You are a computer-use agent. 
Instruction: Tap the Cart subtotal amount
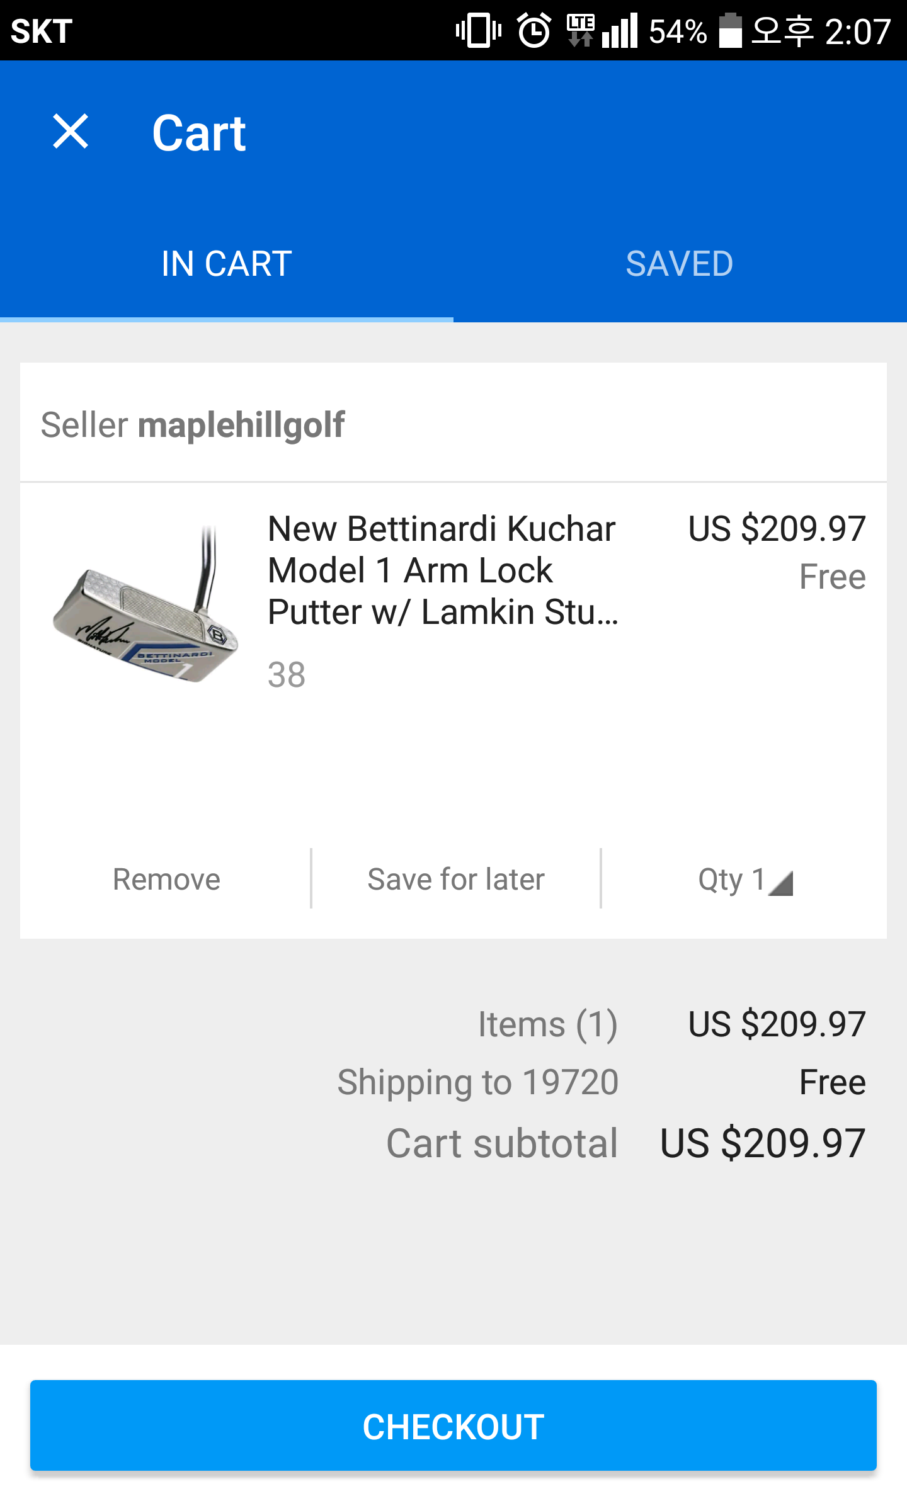click(x=763, y=1143)
